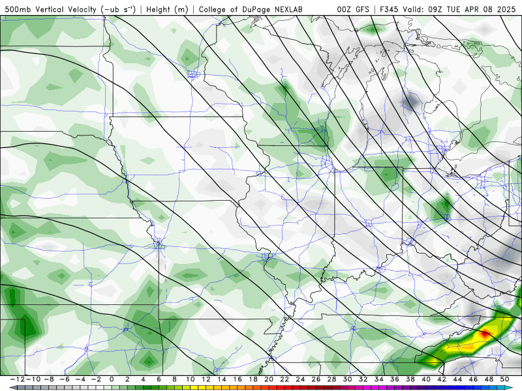Screen dimensions: 522x391
Task: Click the '20' color scale label
Action: pyautogui.click(x=269, y=379)
